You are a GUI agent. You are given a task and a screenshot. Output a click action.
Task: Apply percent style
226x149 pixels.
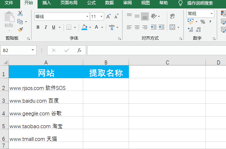coord(203,22)
